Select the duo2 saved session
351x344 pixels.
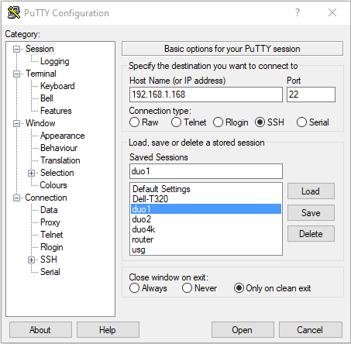point(206,219)
